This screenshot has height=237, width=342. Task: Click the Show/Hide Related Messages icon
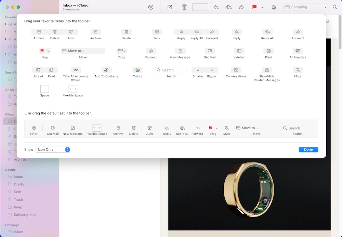[267, 70]
